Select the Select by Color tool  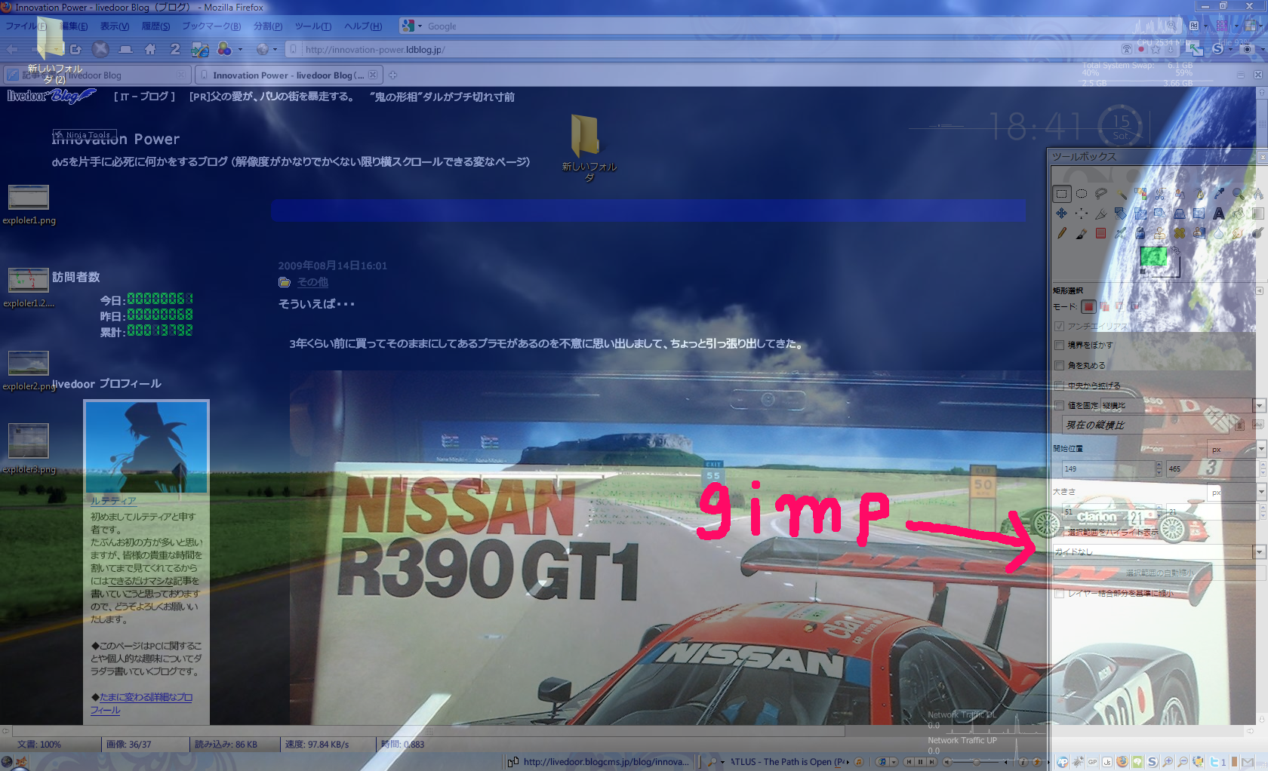pyautogui.click(x=1140, y=194)
